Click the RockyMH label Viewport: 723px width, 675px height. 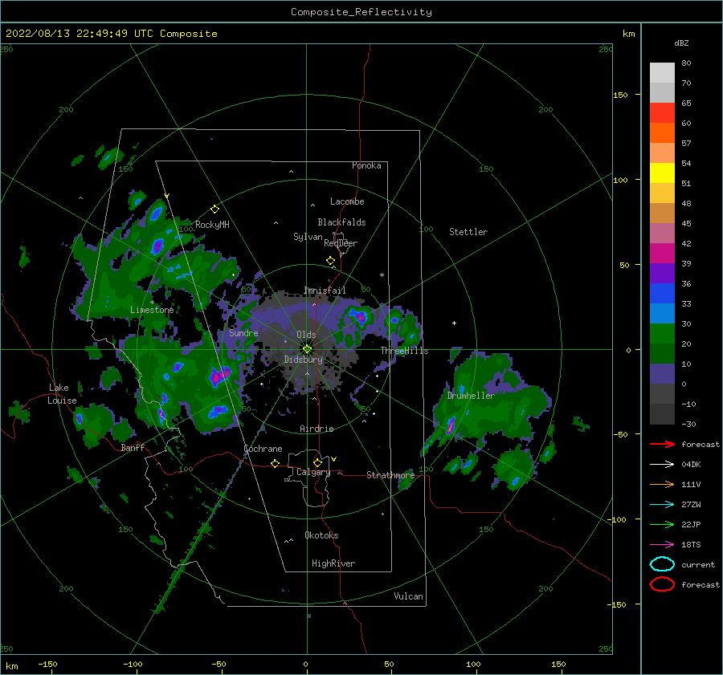point(212,225)
